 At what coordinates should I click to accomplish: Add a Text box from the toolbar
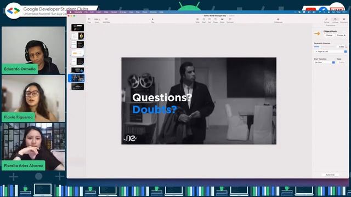[x=210, y=20]
